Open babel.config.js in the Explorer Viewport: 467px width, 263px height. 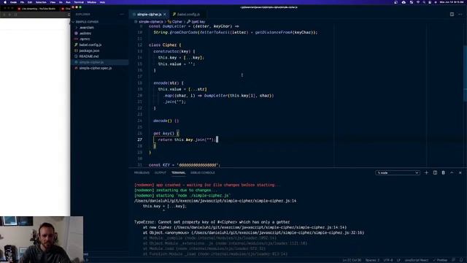tap(90, 45)
